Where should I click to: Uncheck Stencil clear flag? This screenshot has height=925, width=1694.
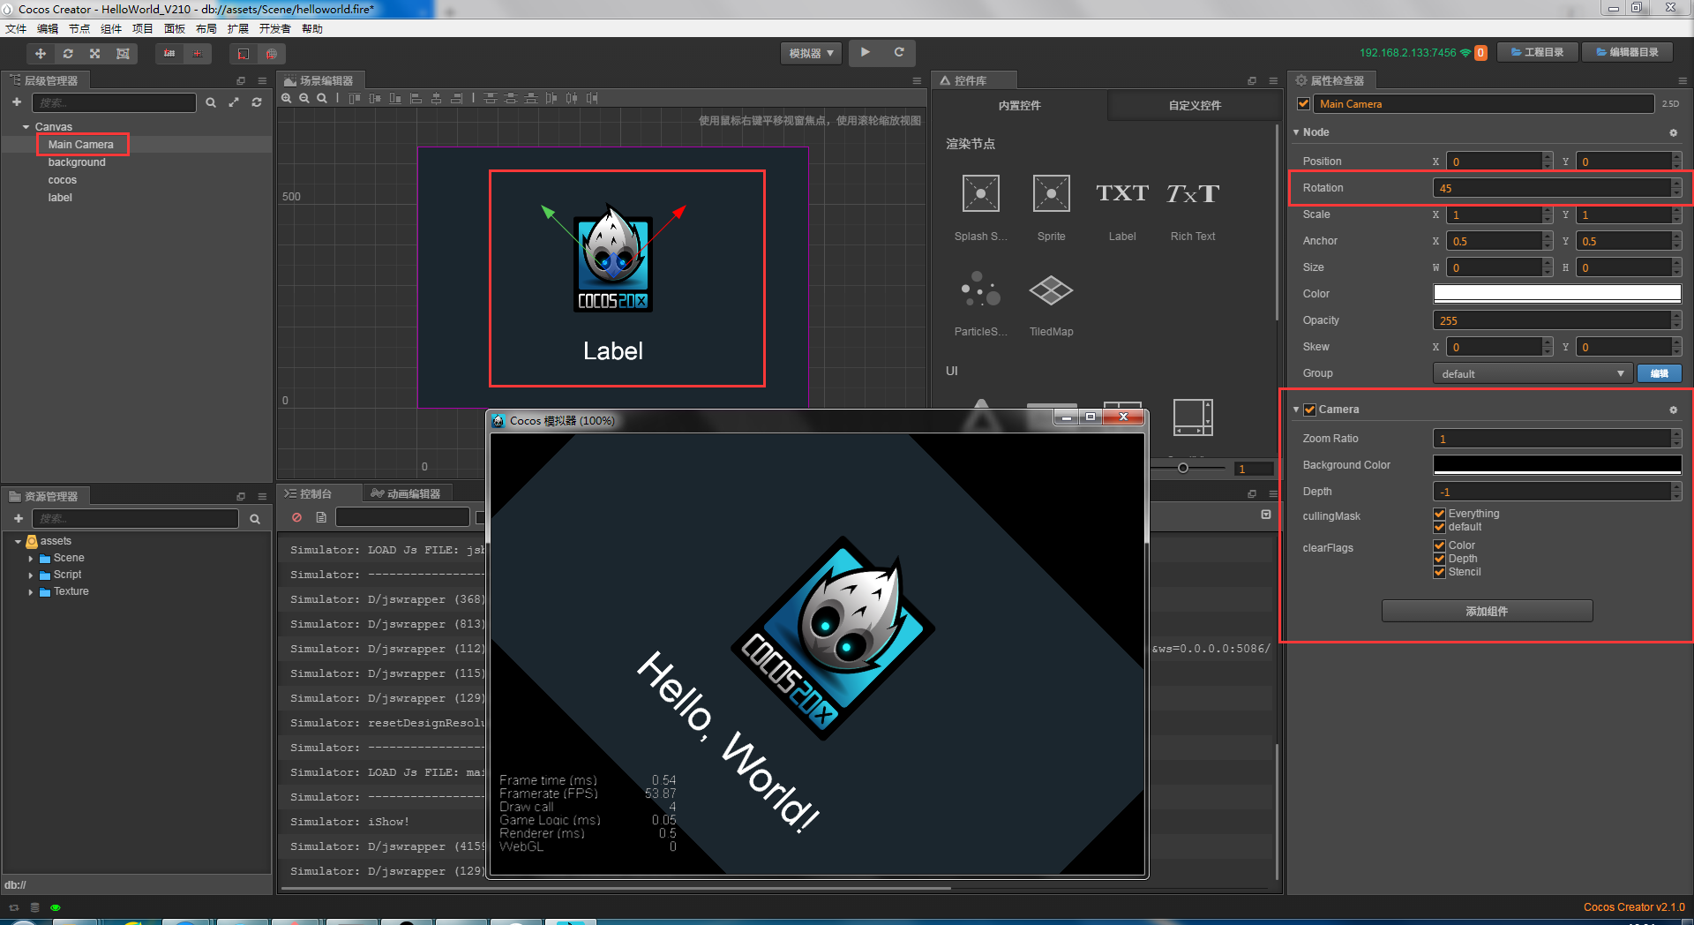point(1440,572)
